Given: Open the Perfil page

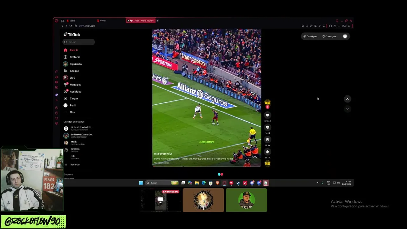Looking at the screenshot, I should 70,105.
